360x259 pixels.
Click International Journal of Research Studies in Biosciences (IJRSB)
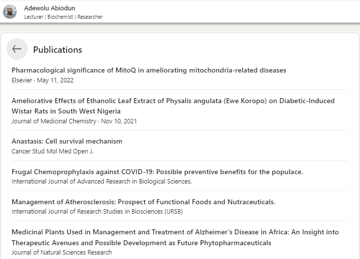[x=97, y=211]
